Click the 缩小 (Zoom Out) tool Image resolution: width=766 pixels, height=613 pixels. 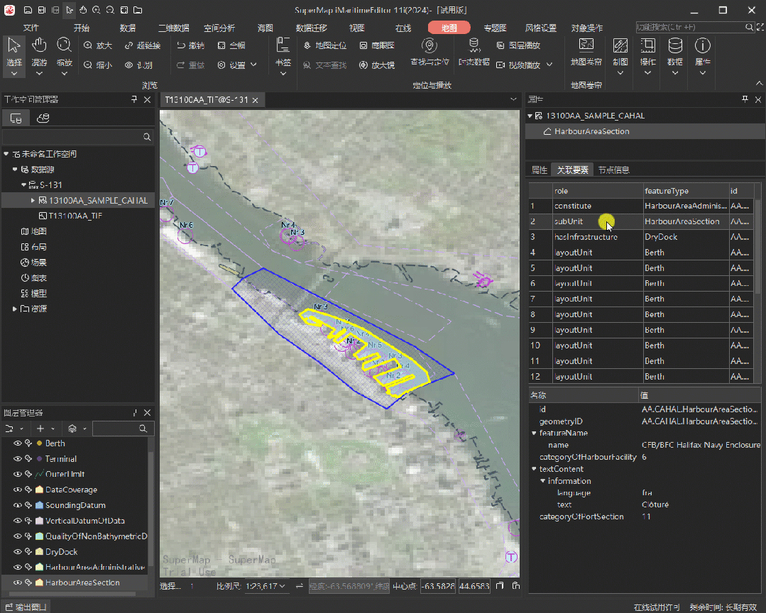98,65
